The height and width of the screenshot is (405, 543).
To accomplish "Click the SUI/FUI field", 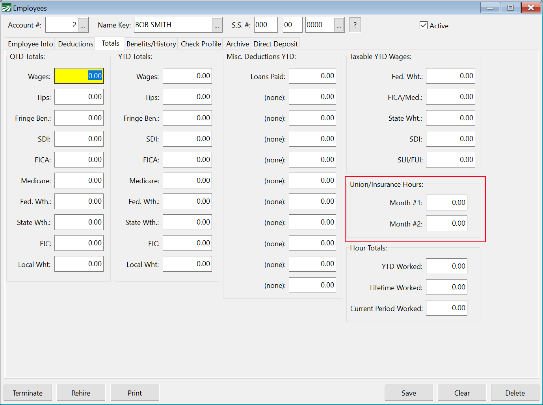I will pyautogui.click(x=450, y=160).
